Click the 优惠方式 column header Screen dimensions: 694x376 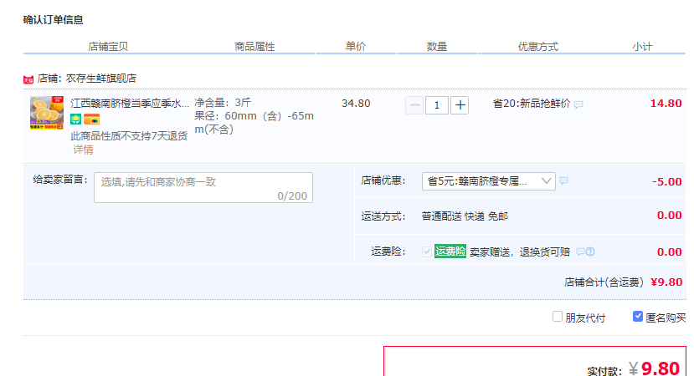pyautogui.click(x=537, y=47)
